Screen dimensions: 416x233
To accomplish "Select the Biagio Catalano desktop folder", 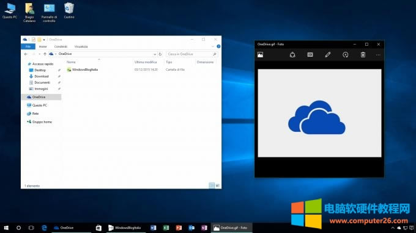I will click(x=29, y=12).
